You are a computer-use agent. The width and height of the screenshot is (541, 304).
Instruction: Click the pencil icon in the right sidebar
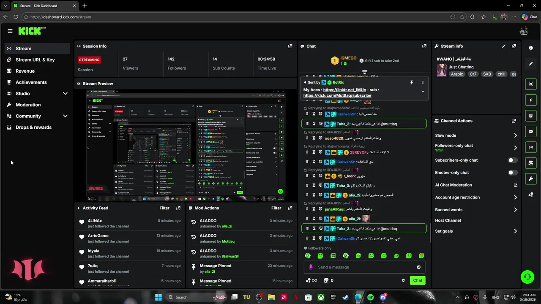pos(531,64)
